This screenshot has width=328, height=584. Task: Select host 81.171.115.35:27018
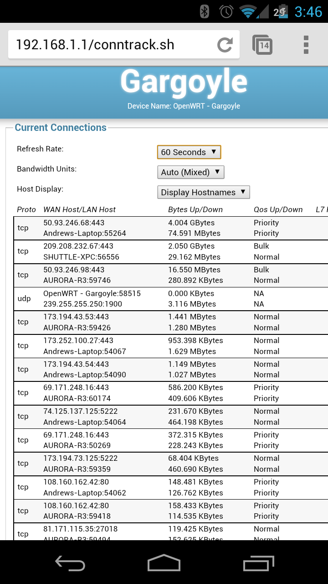[81, 529]
